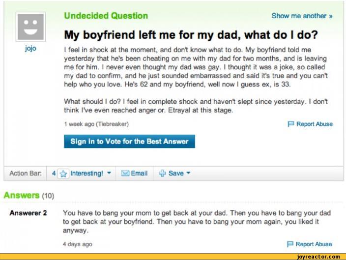
Task: Click the Save label in the Action Bar
Action: click(x=176, y=173)
